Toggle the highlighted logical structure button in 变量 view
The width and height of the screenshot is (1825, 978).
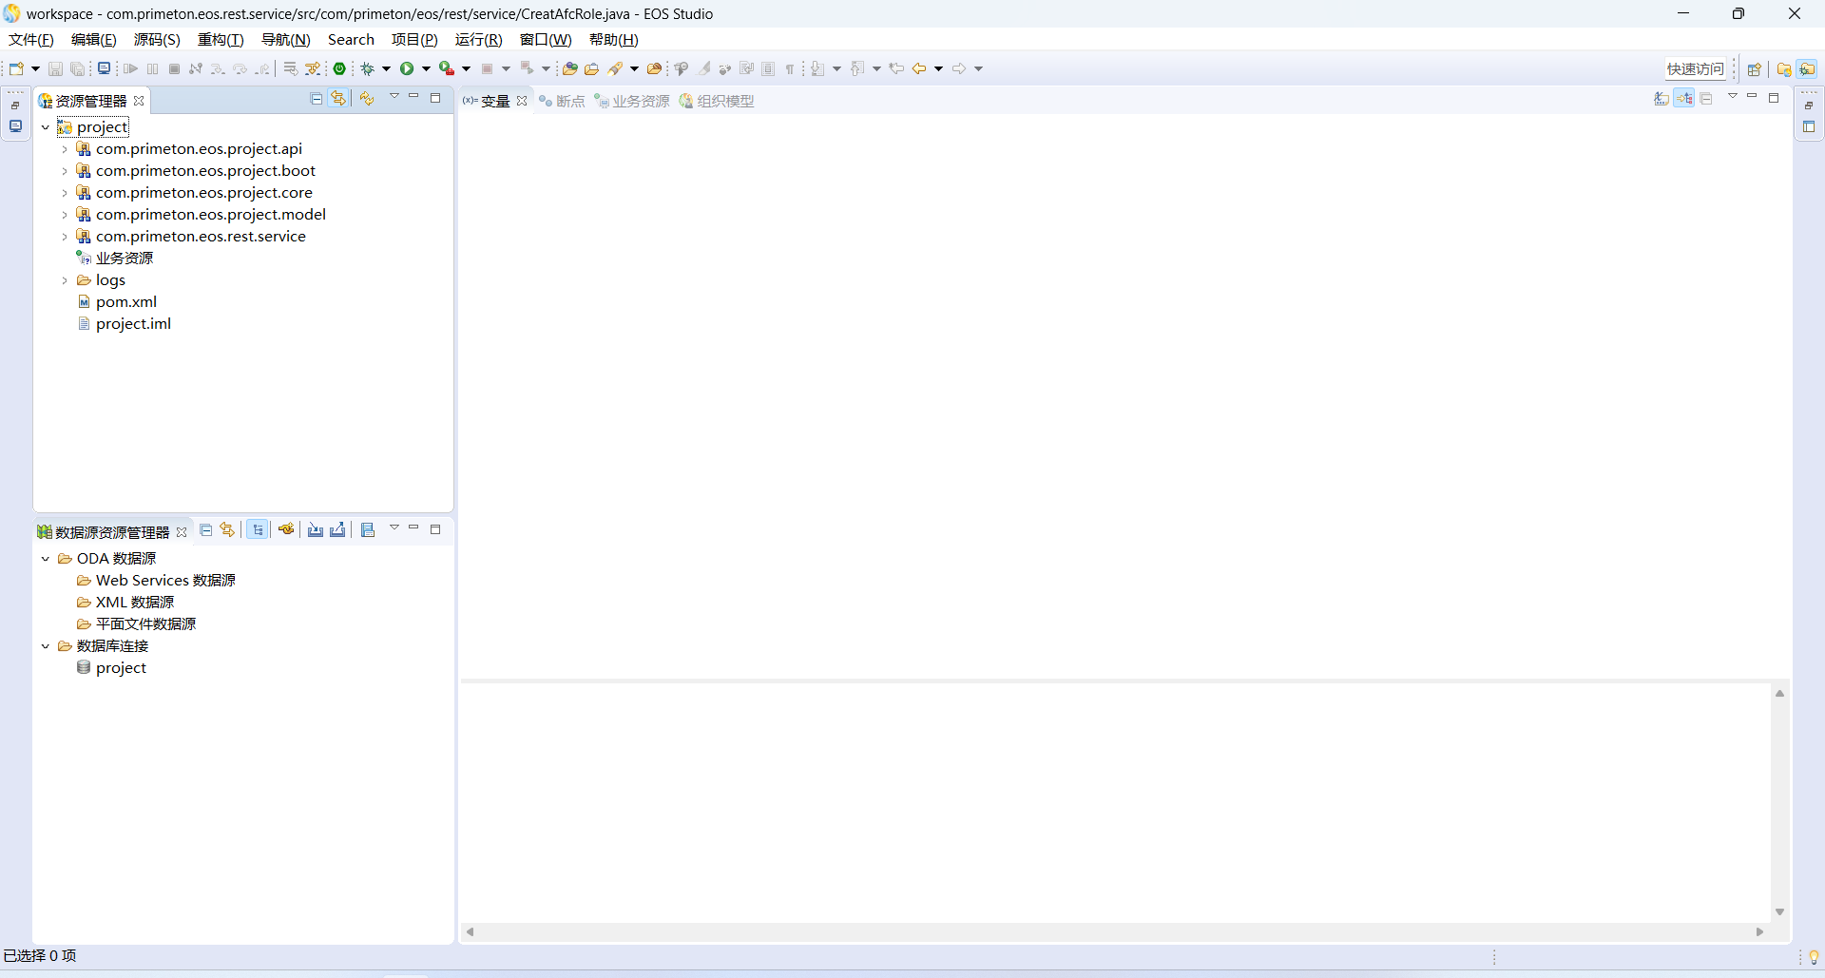(x=1684, y=99)
